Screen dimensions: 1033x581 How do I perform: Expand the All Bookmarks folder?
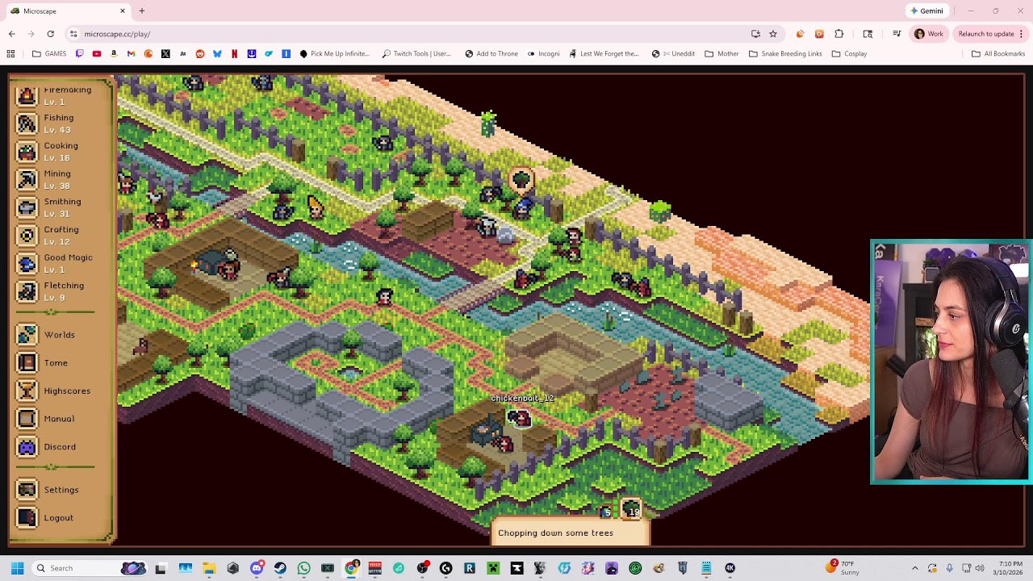coord(998,54)
